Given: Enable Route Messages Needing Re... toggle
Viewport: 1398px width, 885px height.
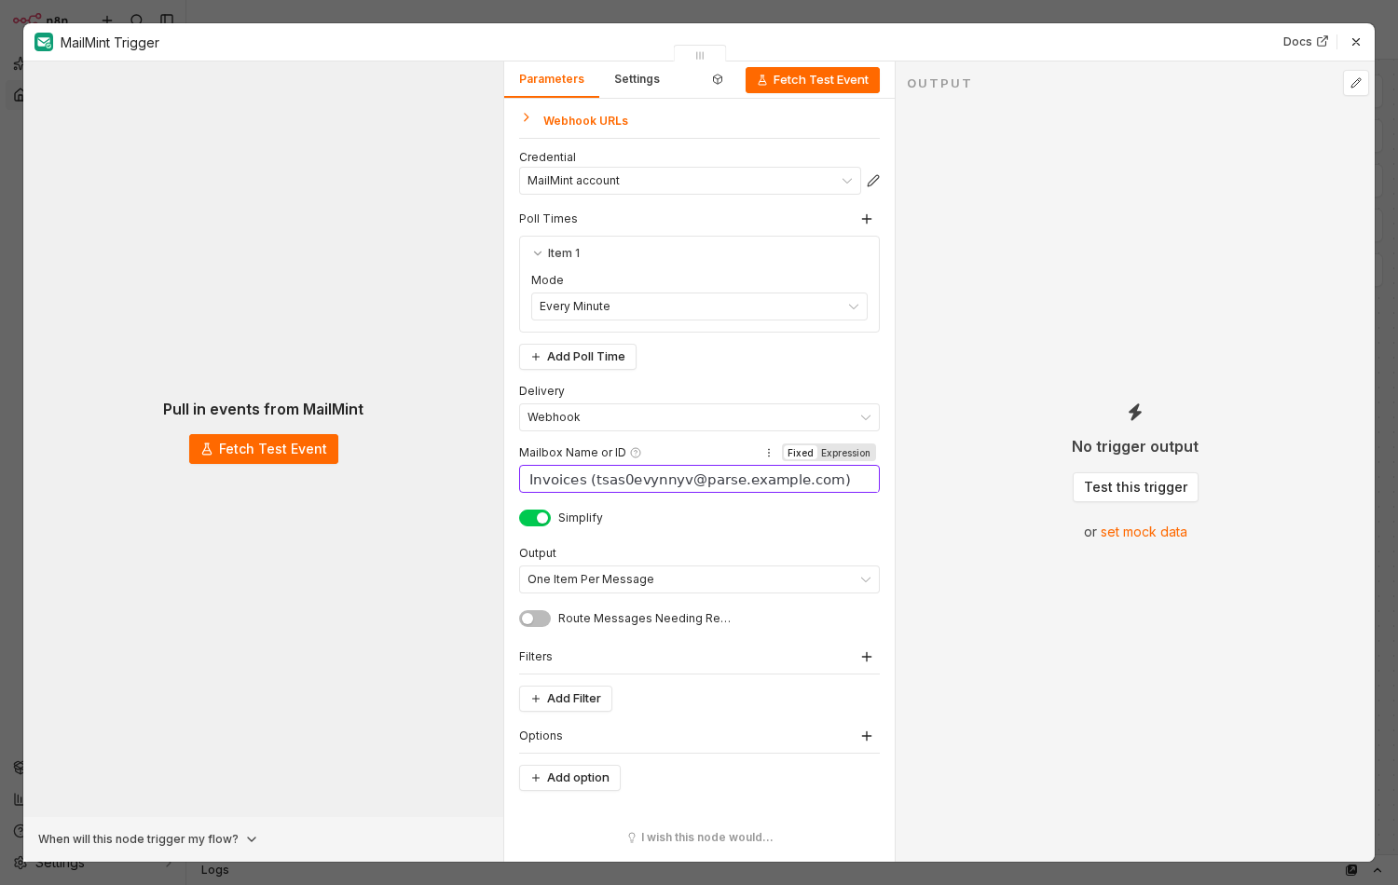Looking at the screenshot, I should pos(535,619).
